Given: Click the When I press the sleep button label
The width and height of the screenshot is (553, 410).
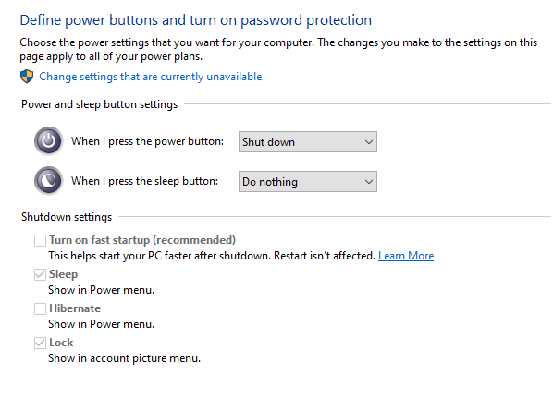Looking at the screenshot, I should pos(144,181).
